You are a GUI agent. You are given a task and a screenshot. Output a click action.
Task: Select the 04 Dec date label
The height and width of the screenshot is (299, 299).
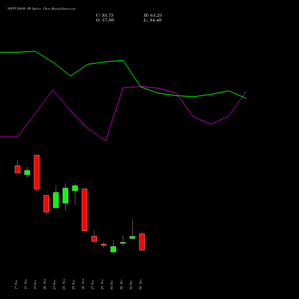pos(141,285)
